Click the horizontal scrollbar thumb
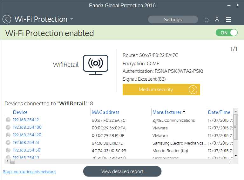 coord(13,161)
